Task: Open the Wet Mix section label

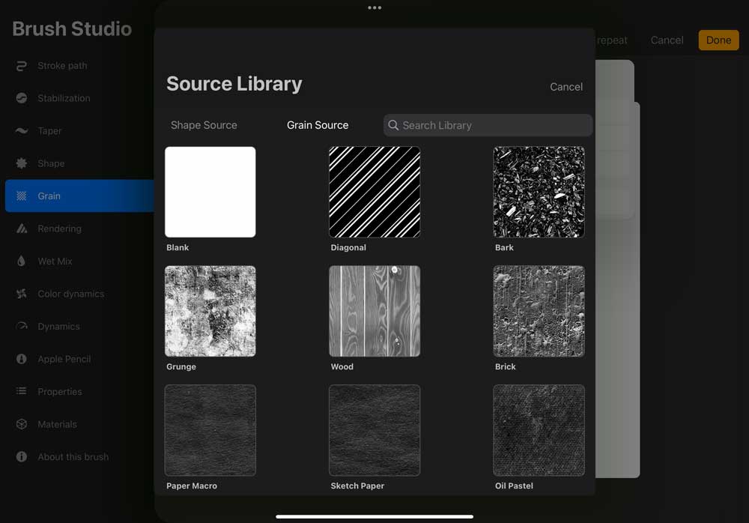Action: [55, 261]
